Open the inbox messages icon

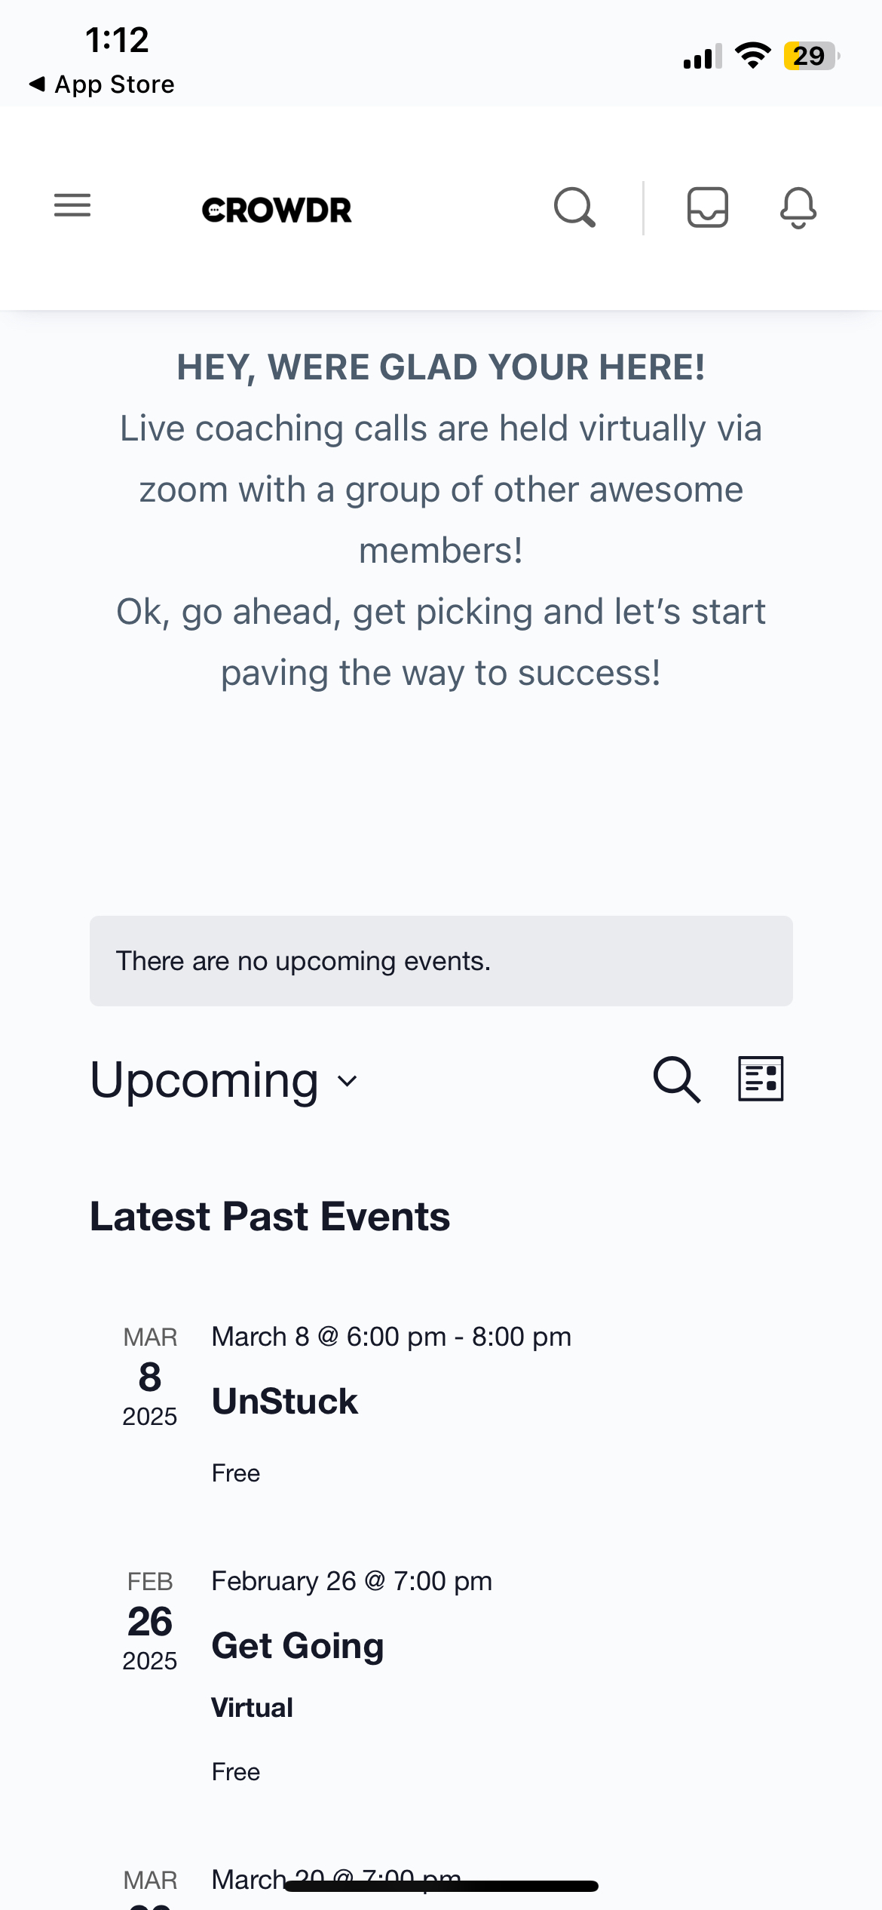tap(707, 207)
